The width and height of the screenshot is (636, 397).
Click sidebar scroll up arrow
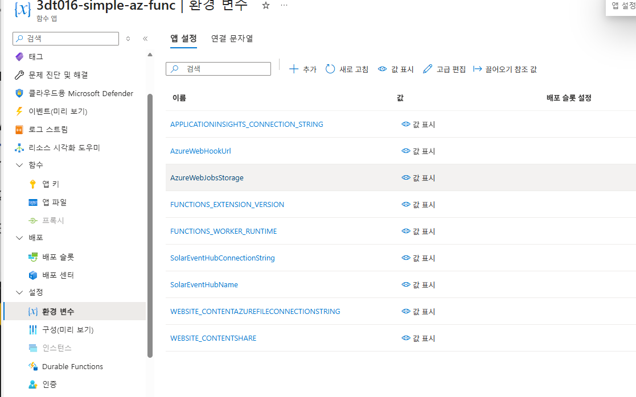coord(150,55)
